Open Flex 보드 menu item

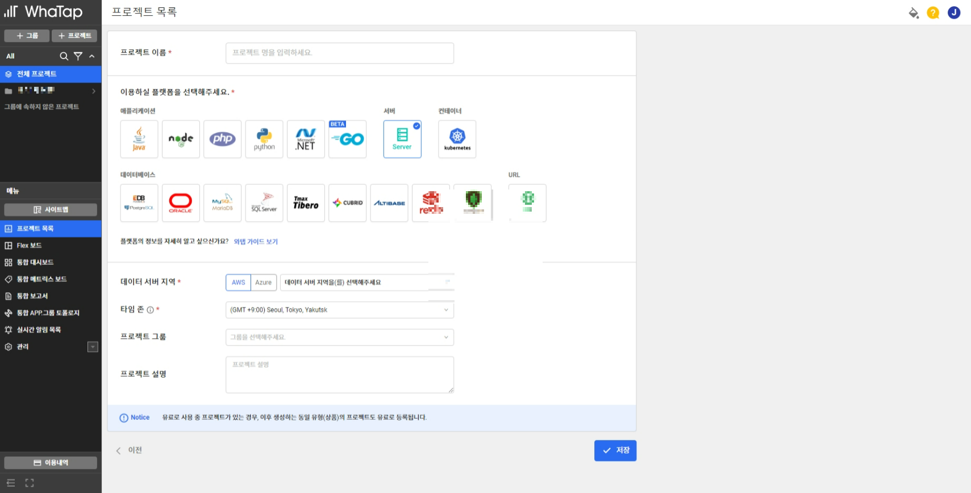coord(51,246)
